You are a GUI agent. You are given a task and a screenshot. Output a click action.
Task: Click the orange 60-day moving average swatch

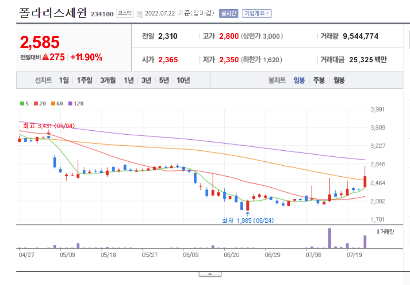coord(53,103)
